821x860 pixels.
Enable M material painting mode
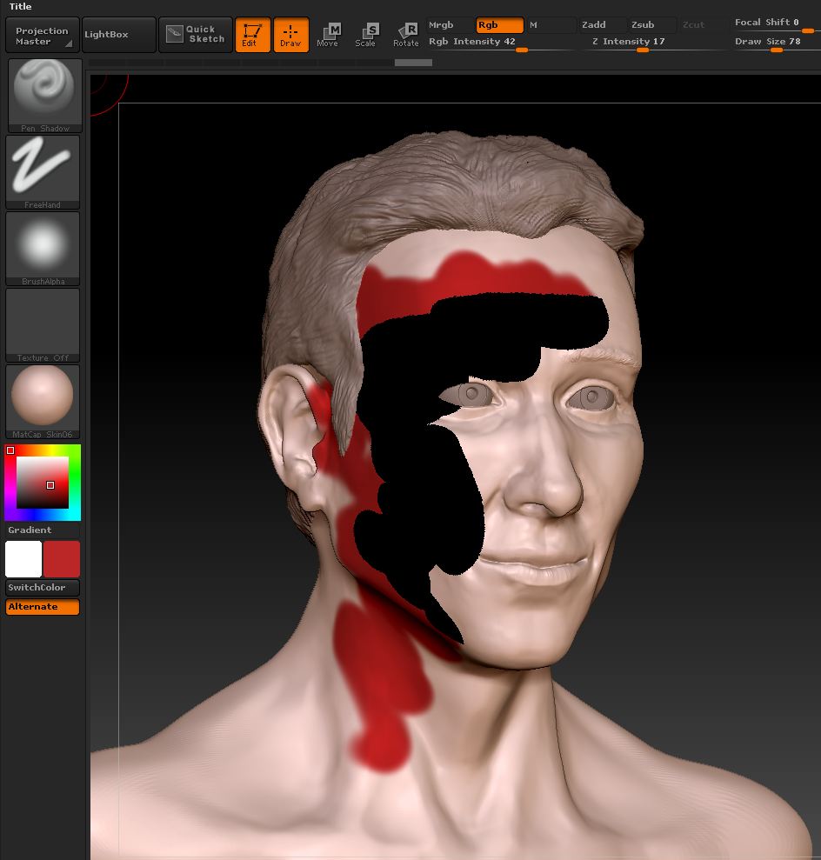click(550, 25)
